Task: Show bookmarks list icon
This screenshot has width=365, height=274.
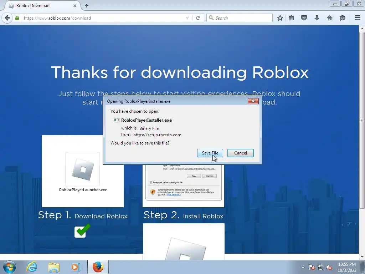Action: point(291,18)
